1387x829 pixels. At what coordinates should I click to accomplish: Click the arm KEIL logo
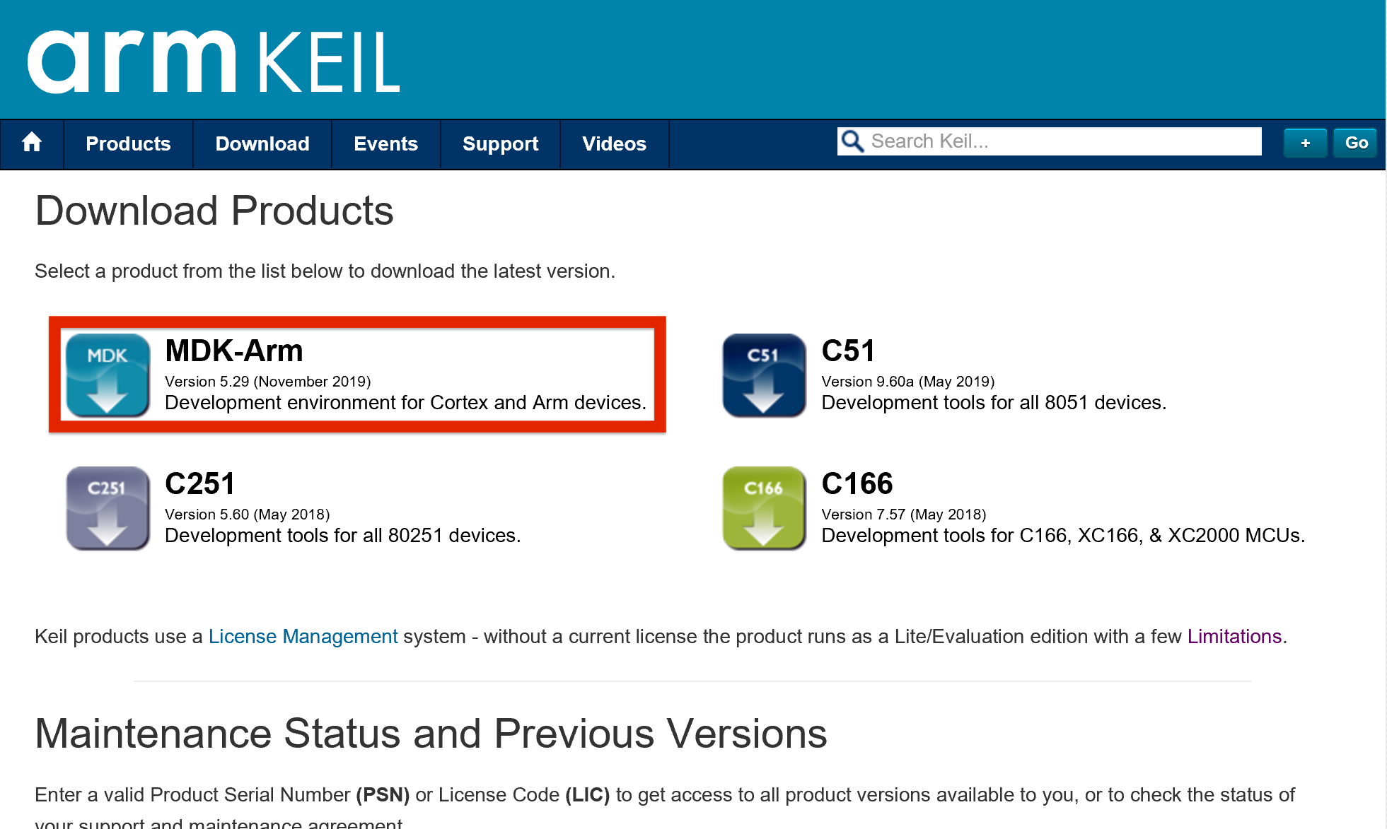point(214,61)
